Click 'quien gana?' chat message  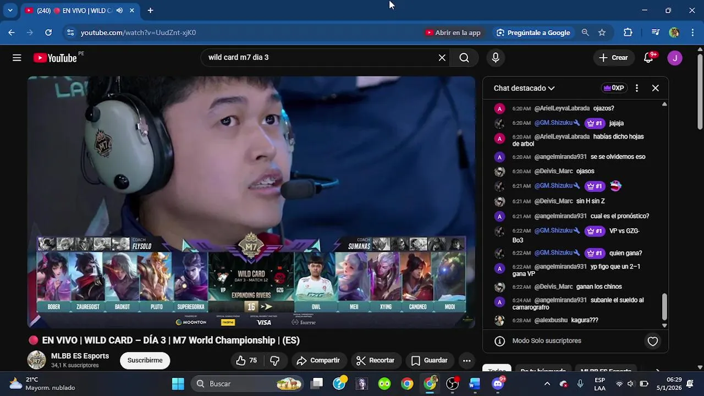click(x=626, y=253)
